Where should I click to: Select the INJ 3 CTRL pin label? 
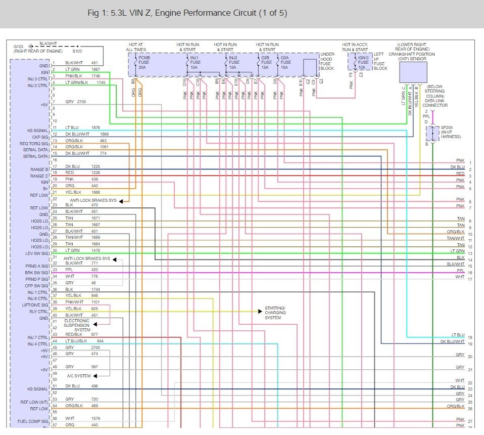pos(38,79)
